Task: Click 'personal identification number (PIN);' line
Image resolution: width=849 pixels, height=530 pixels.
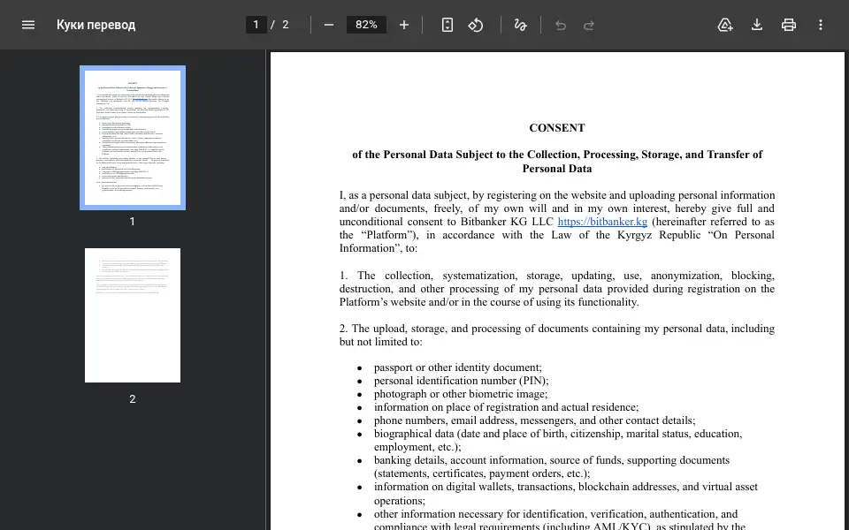Action: point(461,381)
